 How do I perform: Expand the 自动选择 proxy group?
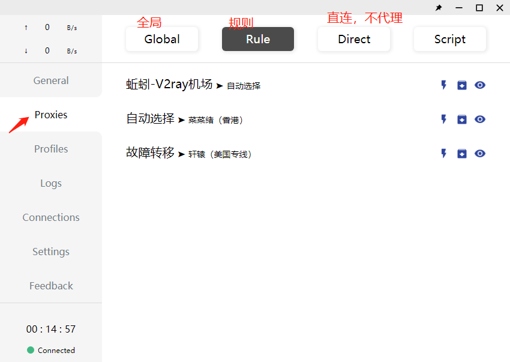[x=184, y=119]
